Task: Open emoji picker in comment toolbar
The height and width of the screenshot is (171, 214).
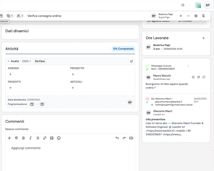Action: coord(59,138)
